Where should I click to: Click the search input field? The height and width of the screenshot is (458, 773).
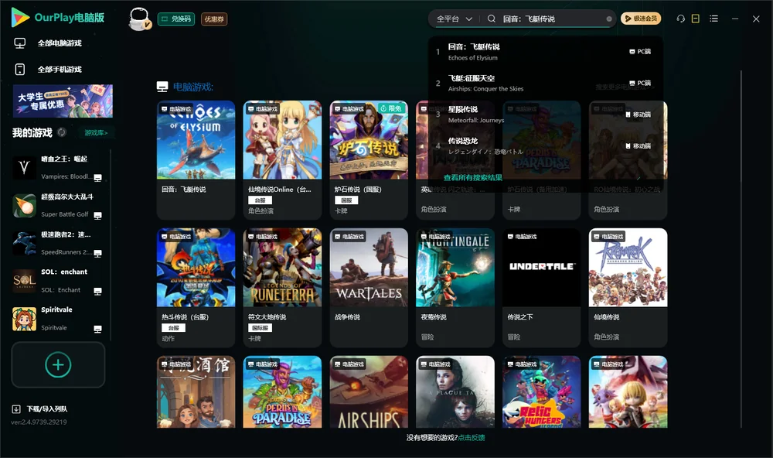(551, 19)
